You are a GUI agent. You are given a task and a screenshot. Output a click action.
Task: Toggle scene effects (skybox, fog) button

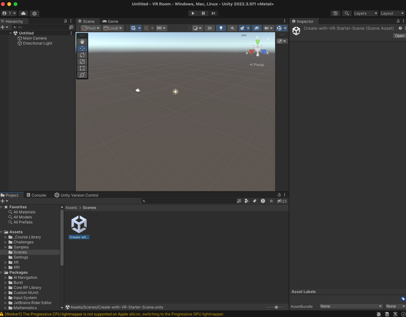(242, 28)
